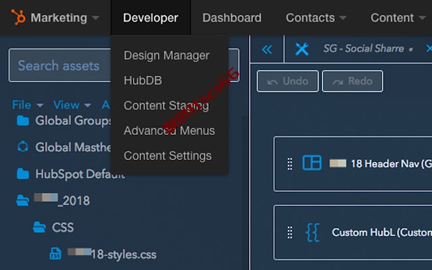The image size is (432, 270).
Task: Click the CSS file icon for 18-styles.css
Action: (x=55, y=254)
